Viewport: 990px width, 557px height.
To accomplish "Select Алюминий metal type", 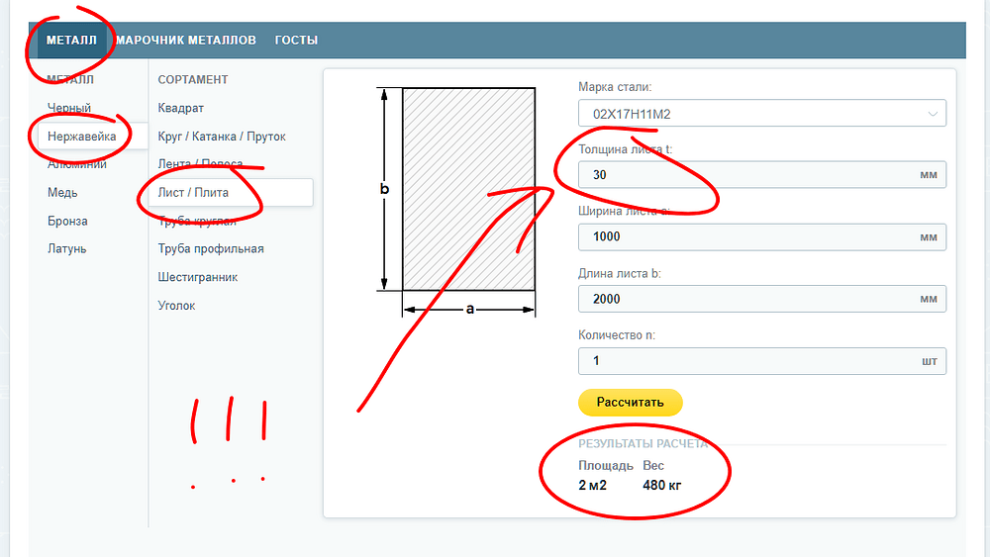I will (77, 164).
